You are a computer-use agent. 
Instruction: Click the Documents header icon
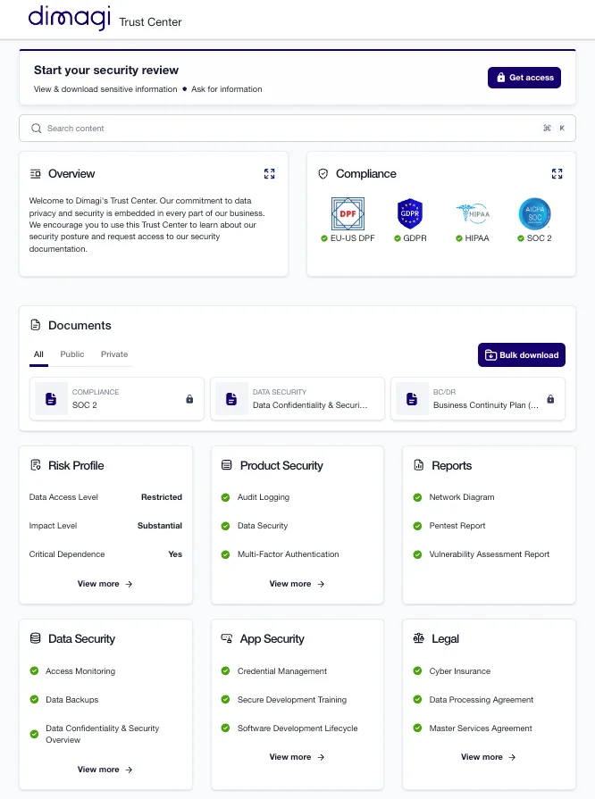(x=35, y=325)
